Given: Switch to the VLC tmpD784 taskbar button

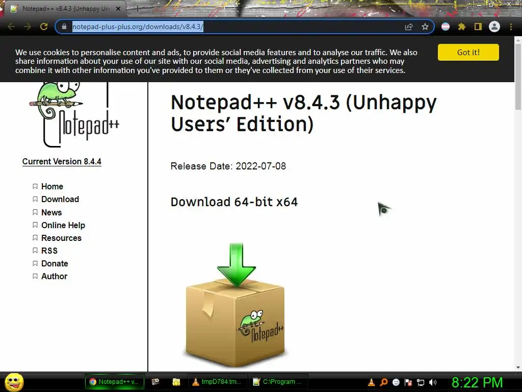Looking at the screenshot, I should coord(217,382).
